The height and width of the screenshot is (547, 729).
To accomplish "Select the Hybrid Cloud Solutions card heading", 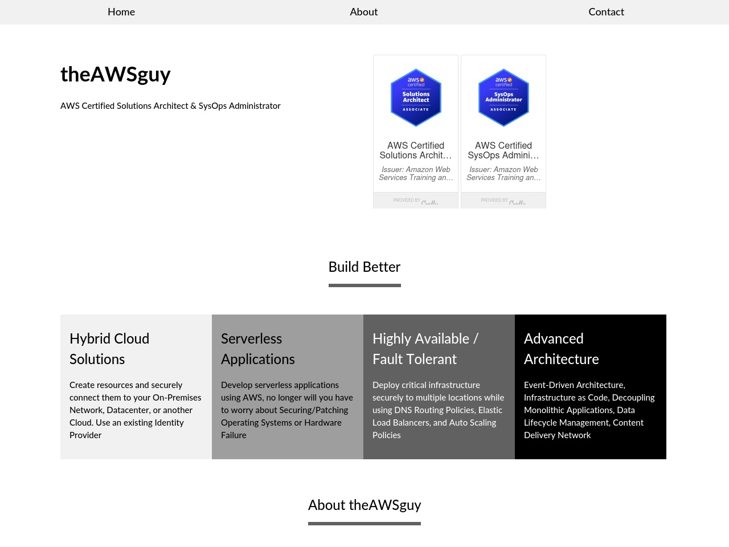I will 109,349.
